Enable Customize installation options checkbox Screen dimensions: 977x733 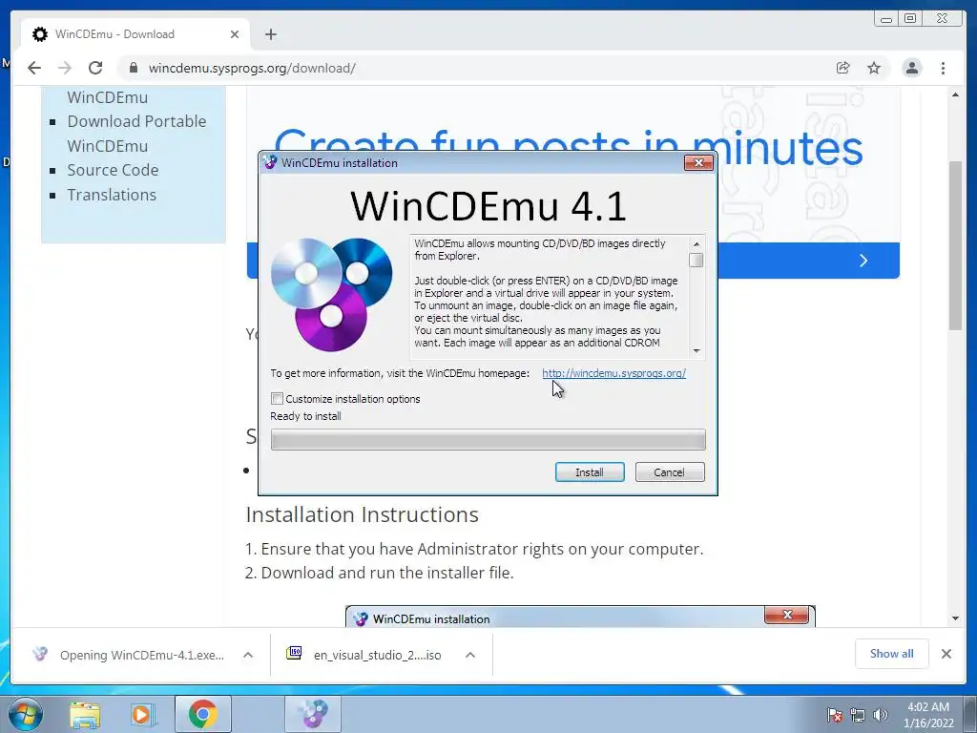(278, 398)
